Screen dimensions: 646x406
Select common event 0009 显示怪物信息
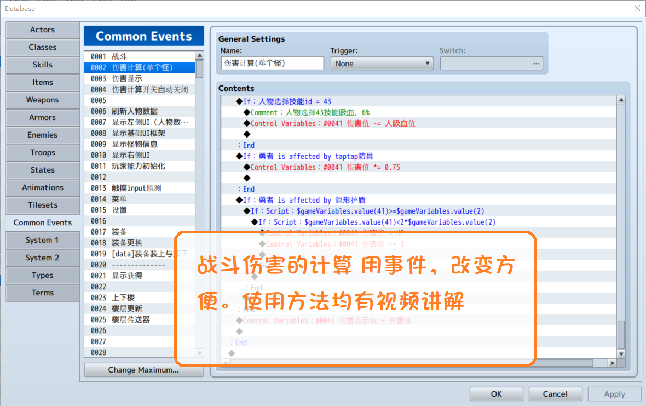(x=140, y=144)
